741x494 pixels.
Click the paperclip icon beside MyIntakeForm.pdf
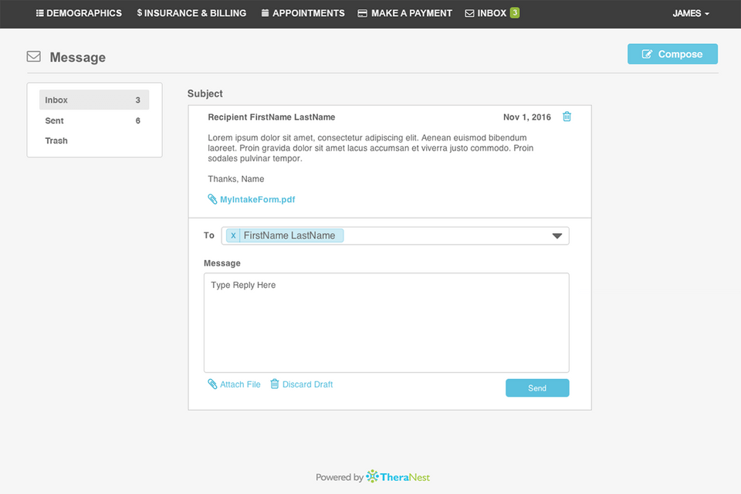click(212, 199)
